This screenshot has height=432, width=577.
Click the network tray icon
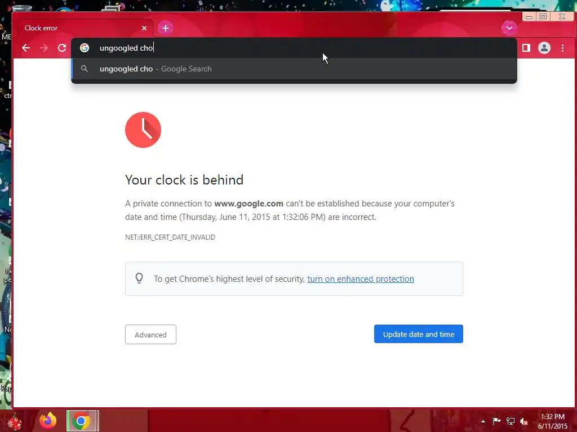point(511,421)
